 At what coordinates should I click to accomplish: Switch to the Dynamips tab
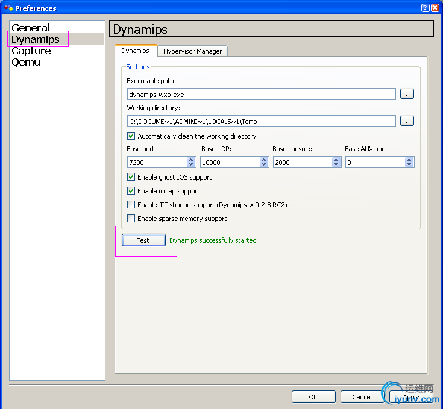pos(136,51)
